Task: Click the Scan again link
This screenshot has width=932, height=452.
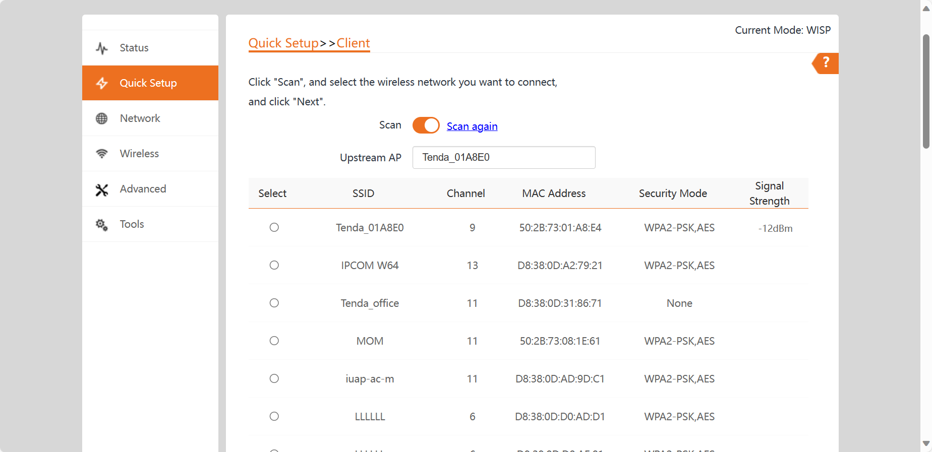Action: click(x=472, y=126)
